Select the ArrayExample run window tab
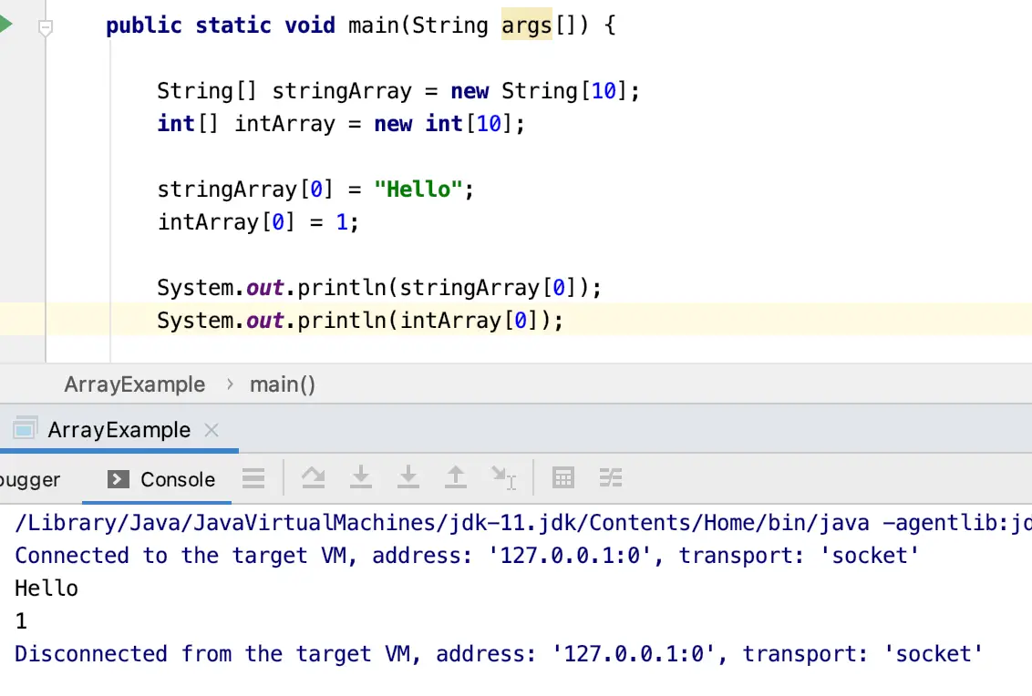The width and height of the screenshot is (1032, 696). [119, 429]
